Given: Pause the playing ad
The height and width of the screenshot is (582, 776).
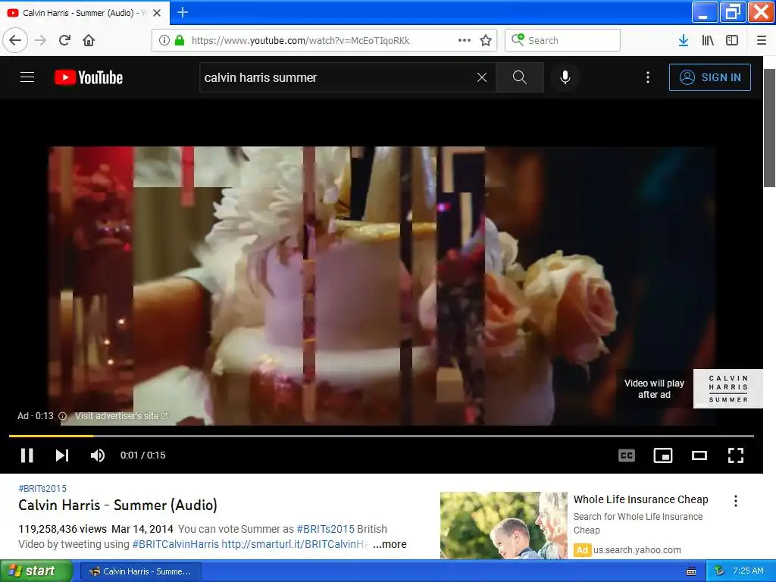Looking at the screenshot, I should click(x=27, y=455).
